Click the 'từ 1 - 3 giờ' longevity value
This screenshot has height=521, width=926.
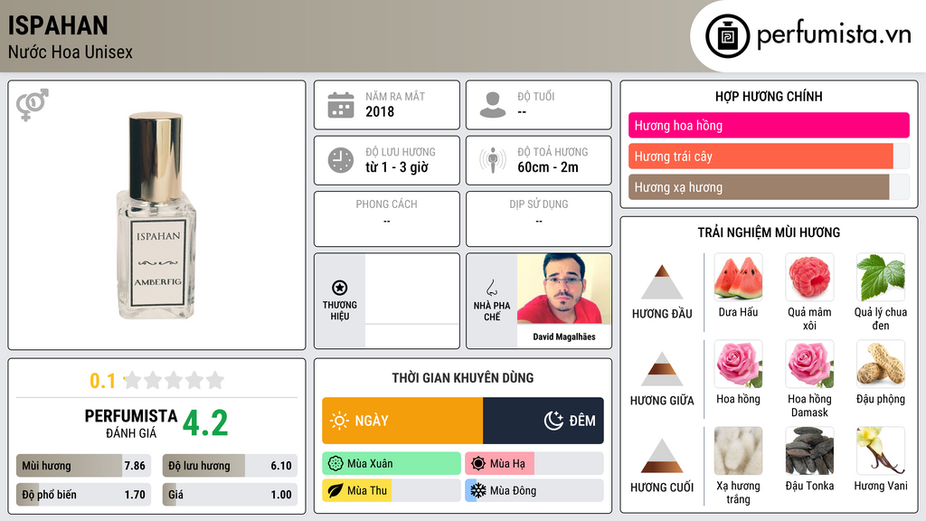(x=397, y=167)
